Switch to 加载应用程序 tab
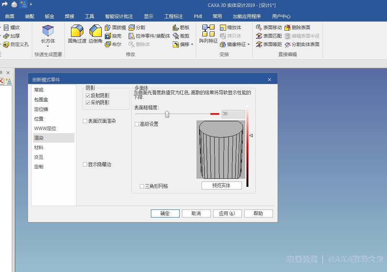 tap(247, 16)
